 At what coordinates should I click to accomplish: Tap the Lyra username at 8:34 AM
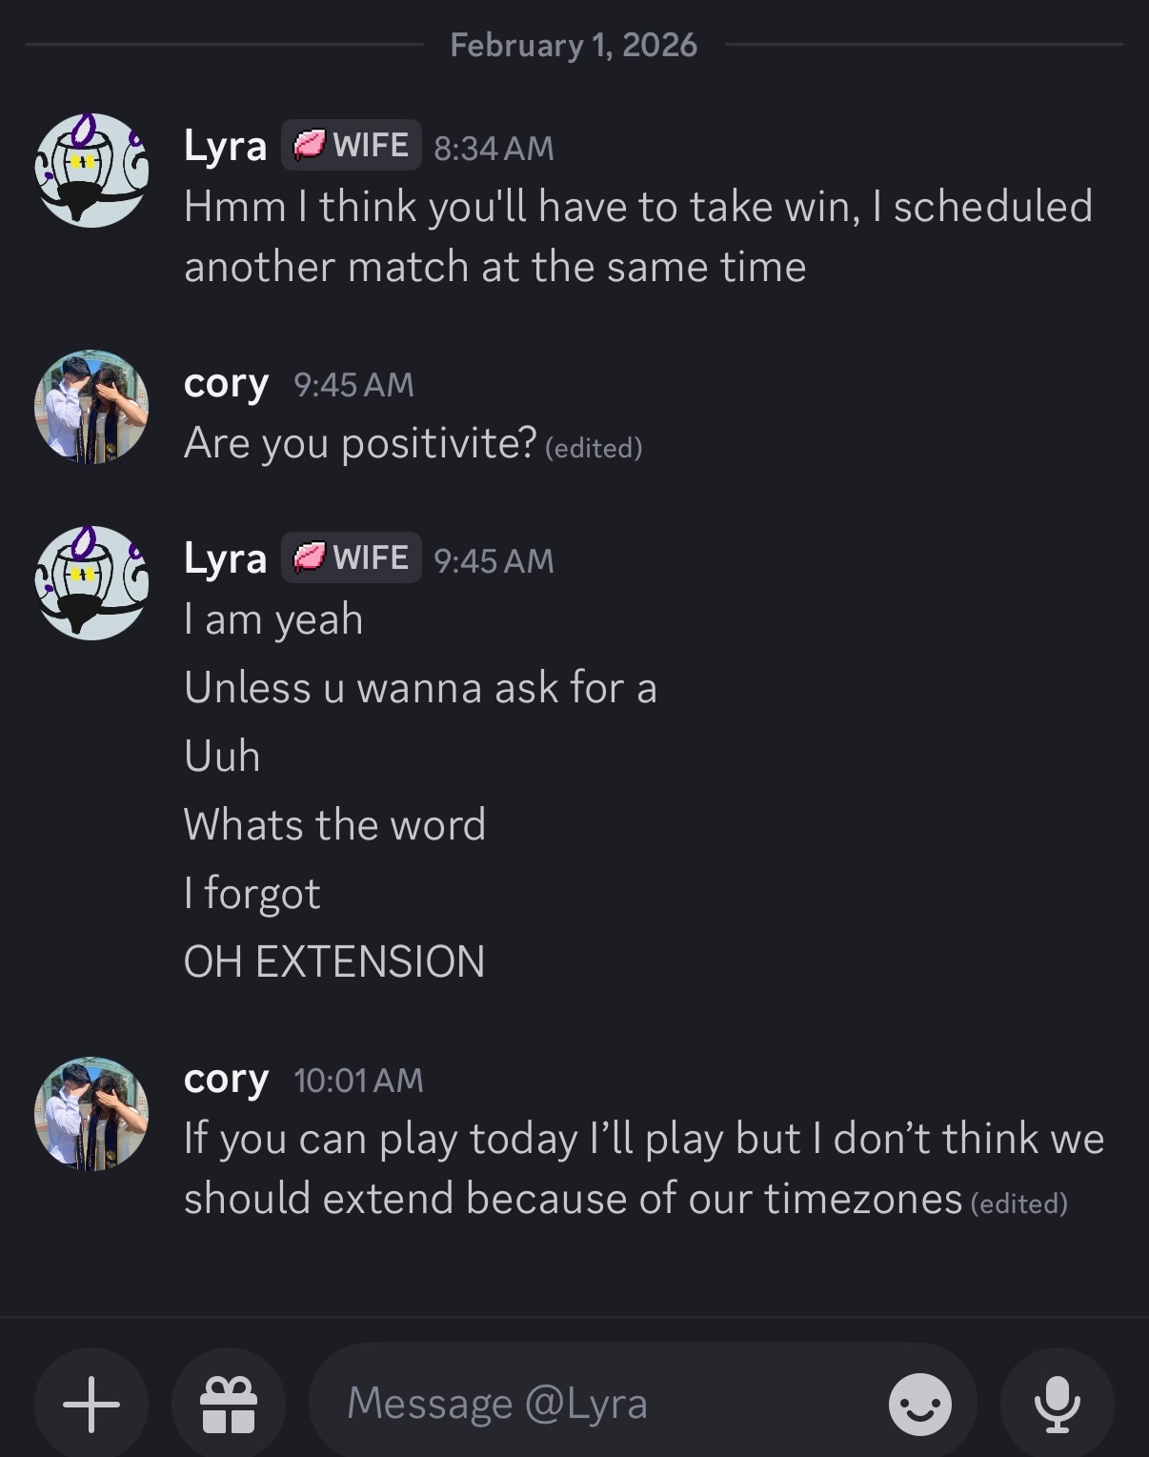225,147
